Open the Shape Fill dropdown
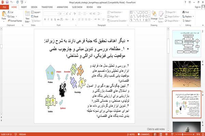The height and width of the screenshot is (136, 205). (170, 12)
